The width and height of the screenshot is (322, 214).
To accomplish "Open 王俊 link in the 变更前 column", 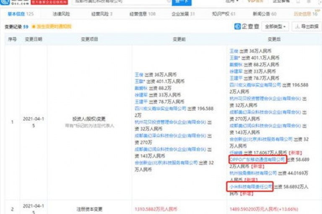I will coord(139,75).
